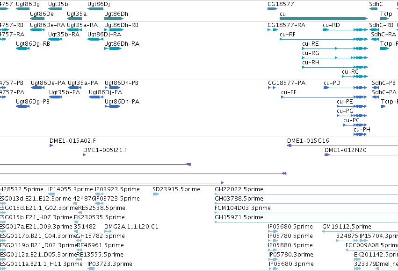The image size is (398, 271).
Task: Select transcript cu-RE
Action: point(335,49)
